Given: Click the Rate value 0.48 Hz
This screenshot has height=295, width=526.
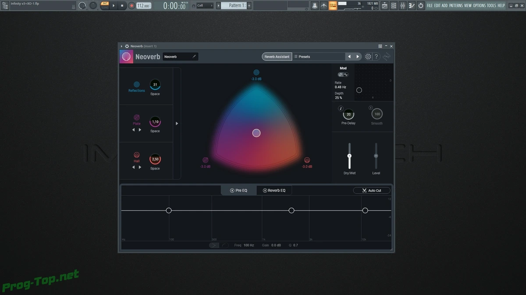Looking at the screenshot, I should pos(341,87).
